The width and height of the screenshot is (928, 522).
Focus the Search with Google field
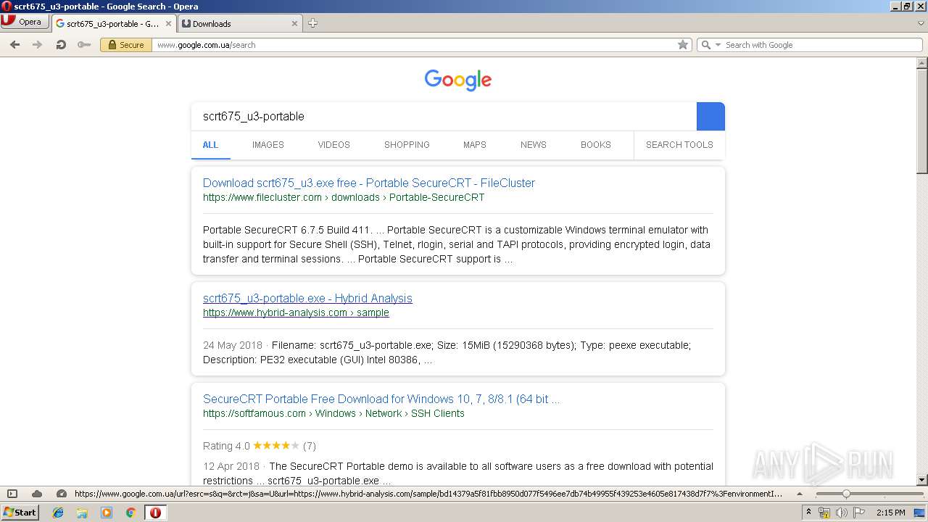point(822,45)
